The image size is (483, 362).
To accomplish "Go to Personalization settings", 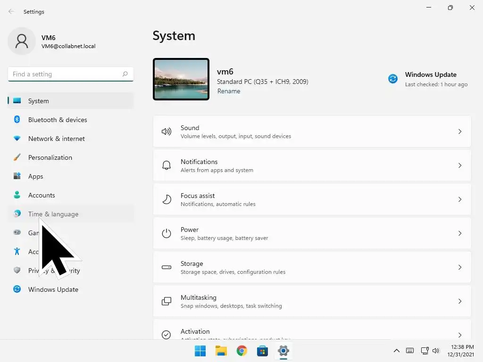I will [71, 157].
